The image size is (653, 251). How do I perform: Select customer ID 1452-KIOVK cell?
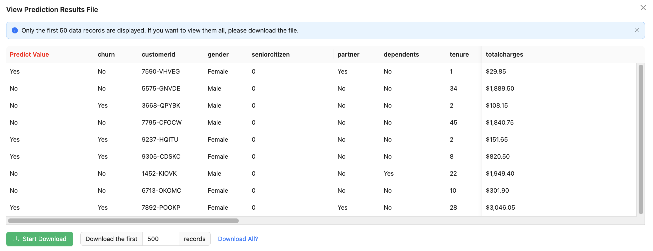[x=159, y=174]
